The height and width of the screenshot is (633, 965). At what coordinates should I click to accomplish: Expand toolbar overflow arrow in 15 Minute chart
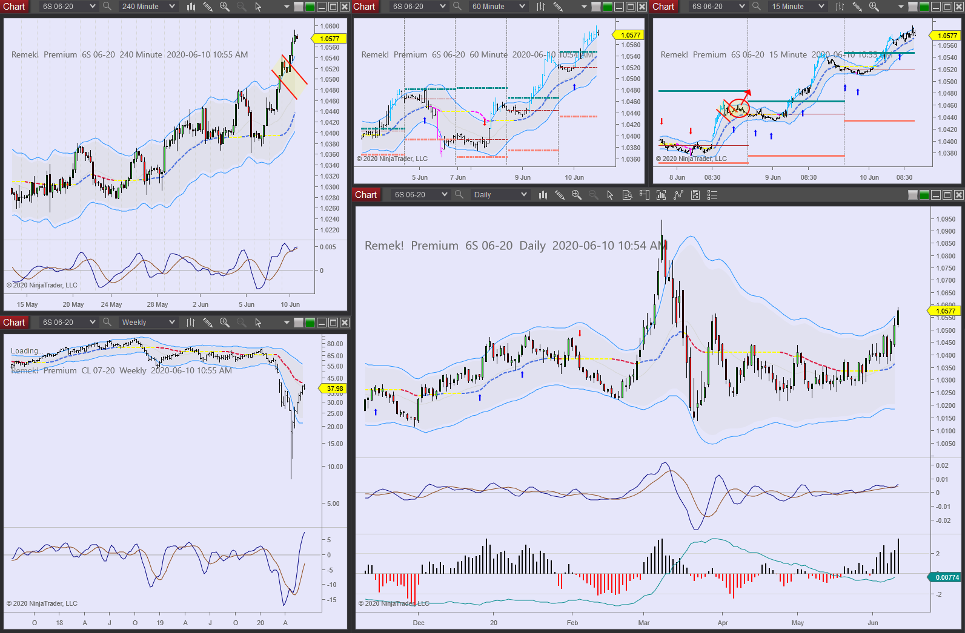coord(901,7)
